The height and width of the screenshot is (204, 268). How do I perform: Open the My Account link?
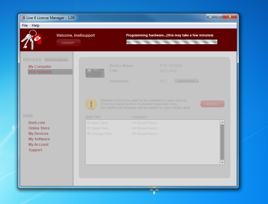coord(39,145)
